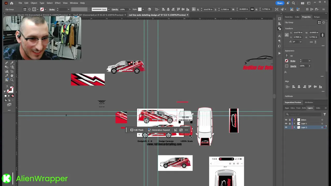Hide Layer 1 with its eye icon
Viewport: 331px width, 186px height.
tap(286, 123)
